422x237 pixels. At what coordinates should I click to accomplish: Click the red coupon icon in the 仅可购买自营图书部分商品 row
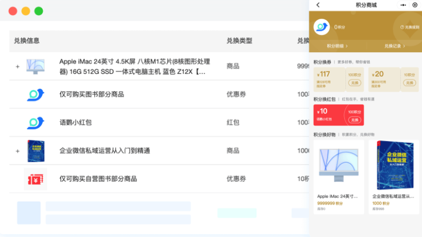coord(36,178)
